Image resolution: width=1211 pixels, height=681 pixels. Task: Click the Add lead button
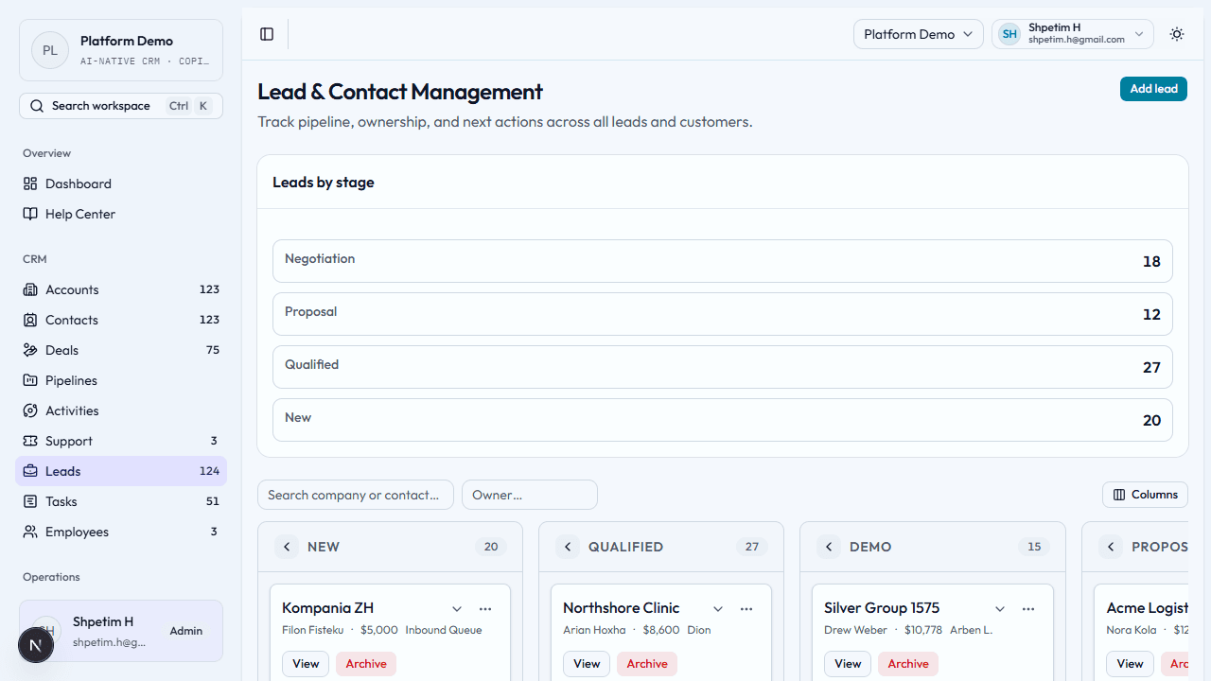(1153, 88)
